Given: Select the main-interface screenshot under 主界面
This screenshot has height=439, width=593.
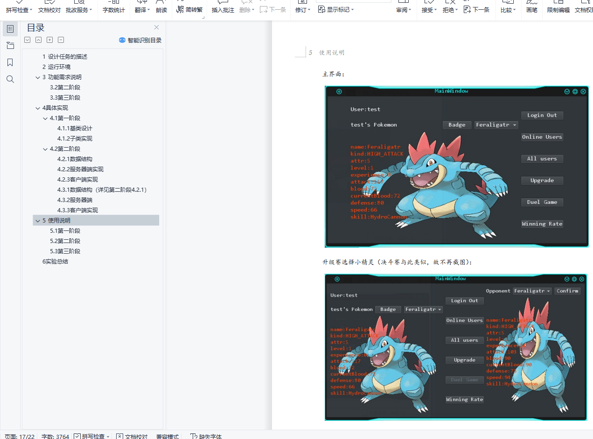Looking at the screenshot, I should click(x=457, y=166).
